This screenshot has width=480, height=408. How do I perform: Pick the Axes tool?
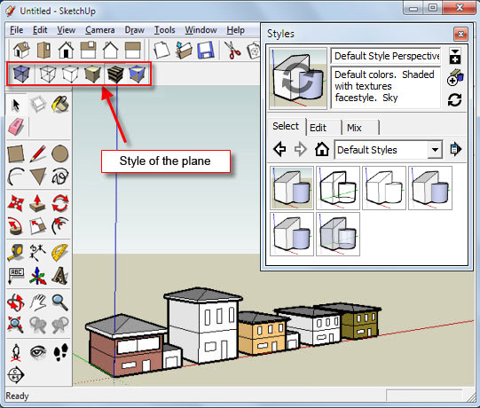point(38,276)
